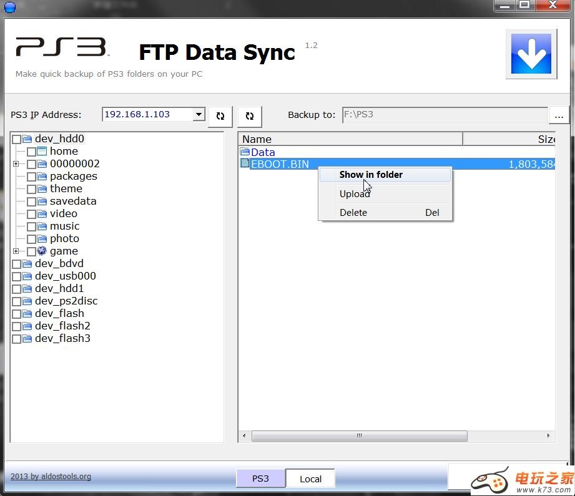Expand the 00000002 tree node
575x496 pixels.
[16, 164]
